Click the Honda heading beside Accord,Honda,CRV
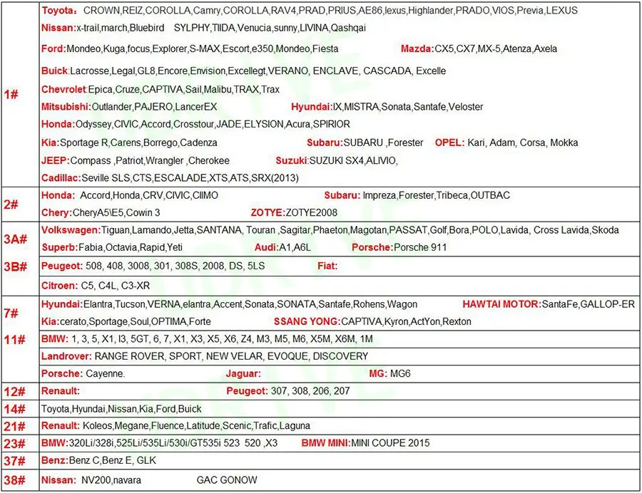Screen dimensions: 642x493 click(58, 195)
